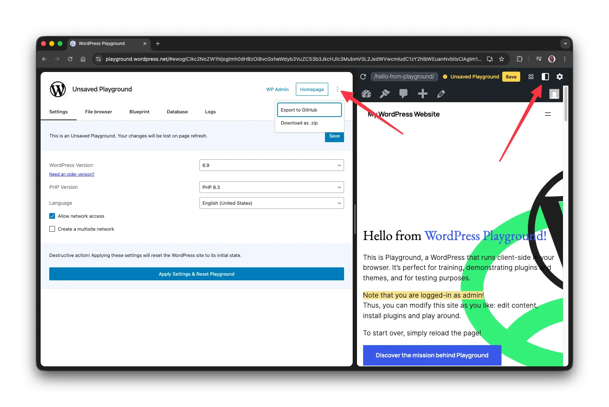The image size is (609, 407).
Task: Enable Create a multisite network checkbox
Action: coord(52,229)
